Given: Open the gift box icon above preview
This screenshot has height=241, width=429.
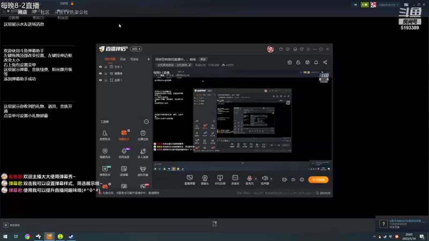Looking at the screenshot, I should pos(290,62).
